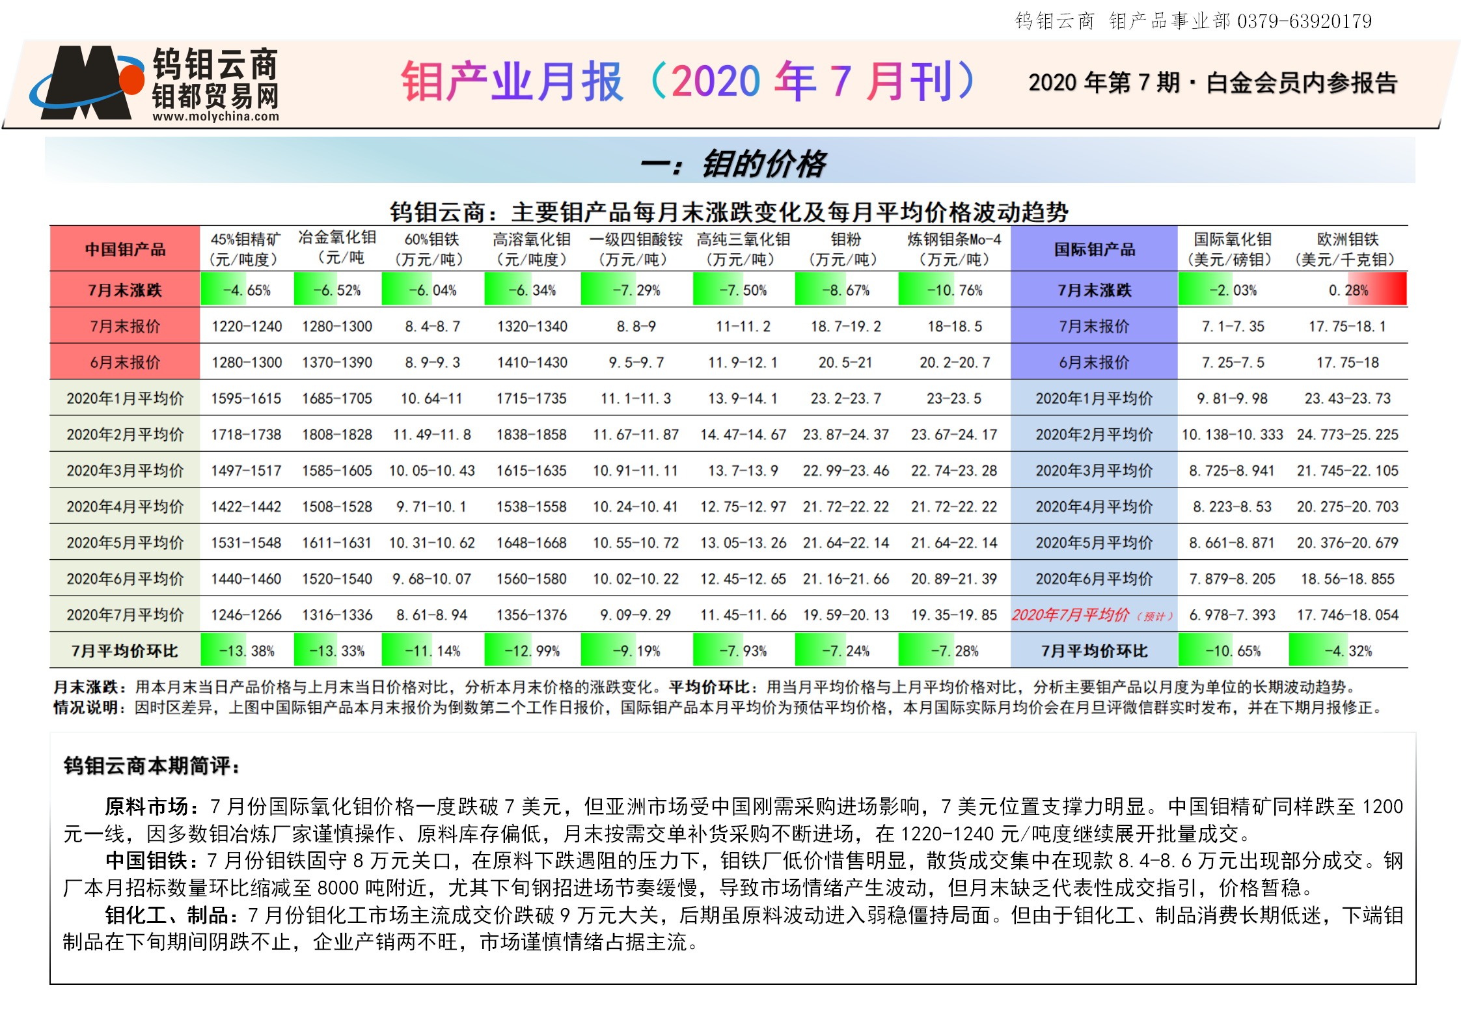The height and width of the screenshot is (1033, 1461).
Task: Click the -8.67% molybdenum powder change cell
Action: [845, 290]
